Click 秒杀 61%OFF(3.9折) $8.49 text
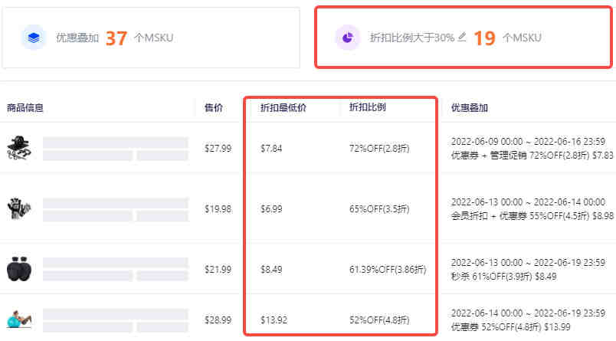 (503, 277)
